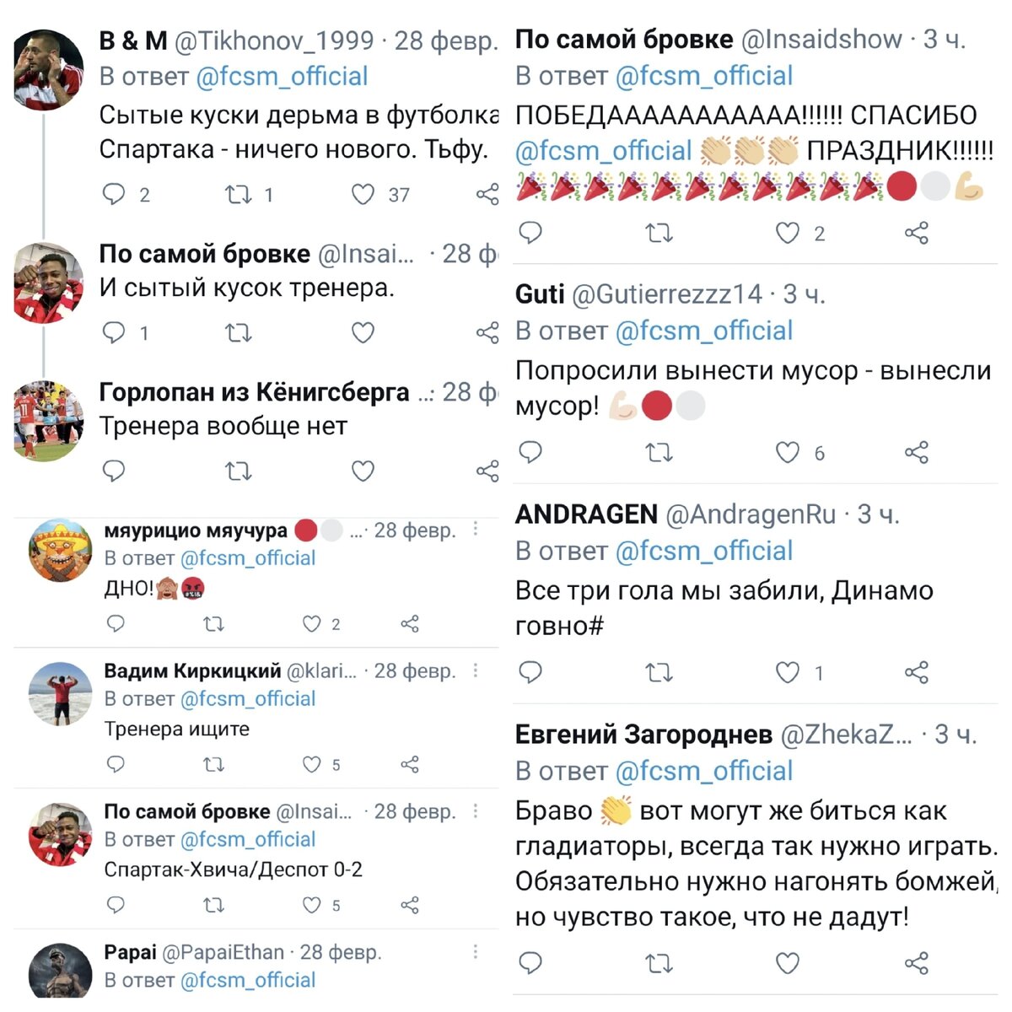Like the 'Спартак-Хвича/Деспот 0-2' tweet
Viewport: 1012px width, 1012px height.
pyautogui.click(x=312, y=905)
